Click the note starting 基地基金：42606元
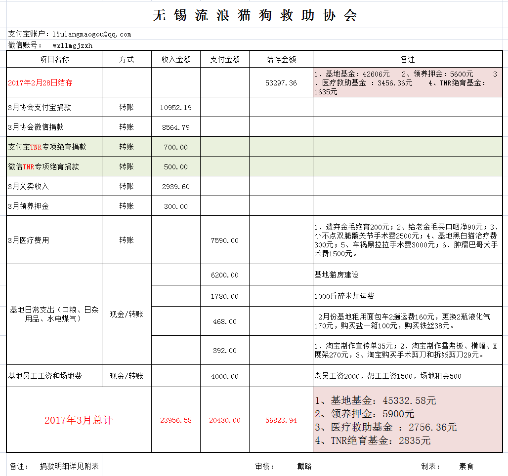The width and height of the screenshot is (508, 476). click(x=408, y=82)
